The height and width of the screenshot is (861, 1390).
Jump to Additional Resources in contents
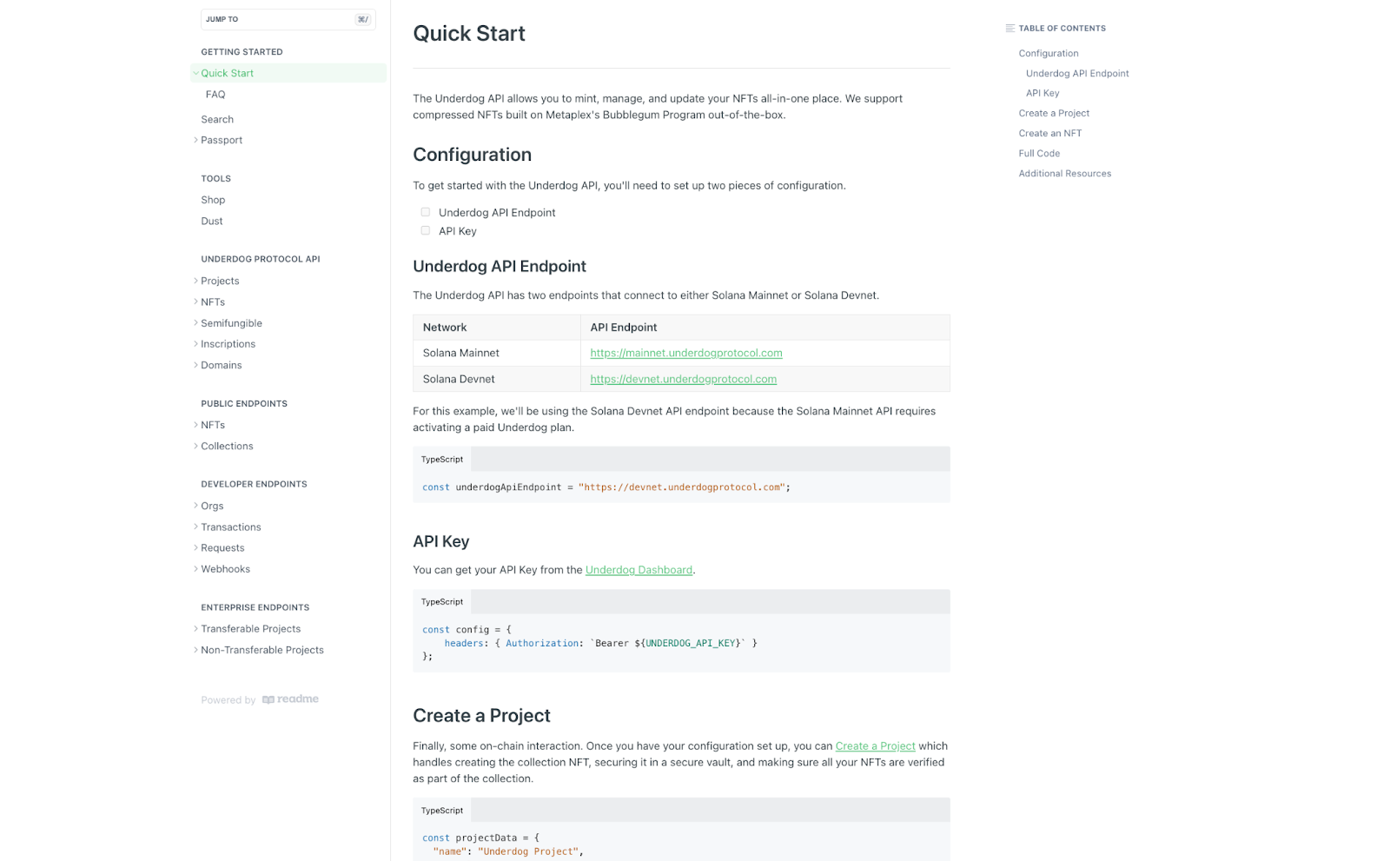tap(1065, 173)
